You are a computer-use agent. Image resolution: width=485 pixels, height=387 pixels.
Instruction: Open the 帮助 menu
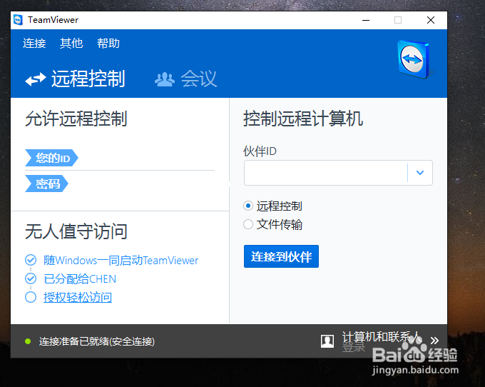pyautogui.click(x=108, y=44)
